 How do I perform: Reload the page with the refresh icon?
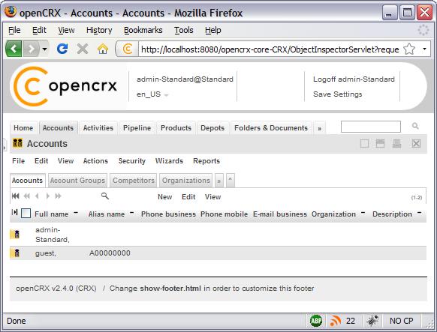[x=62, y=49]
